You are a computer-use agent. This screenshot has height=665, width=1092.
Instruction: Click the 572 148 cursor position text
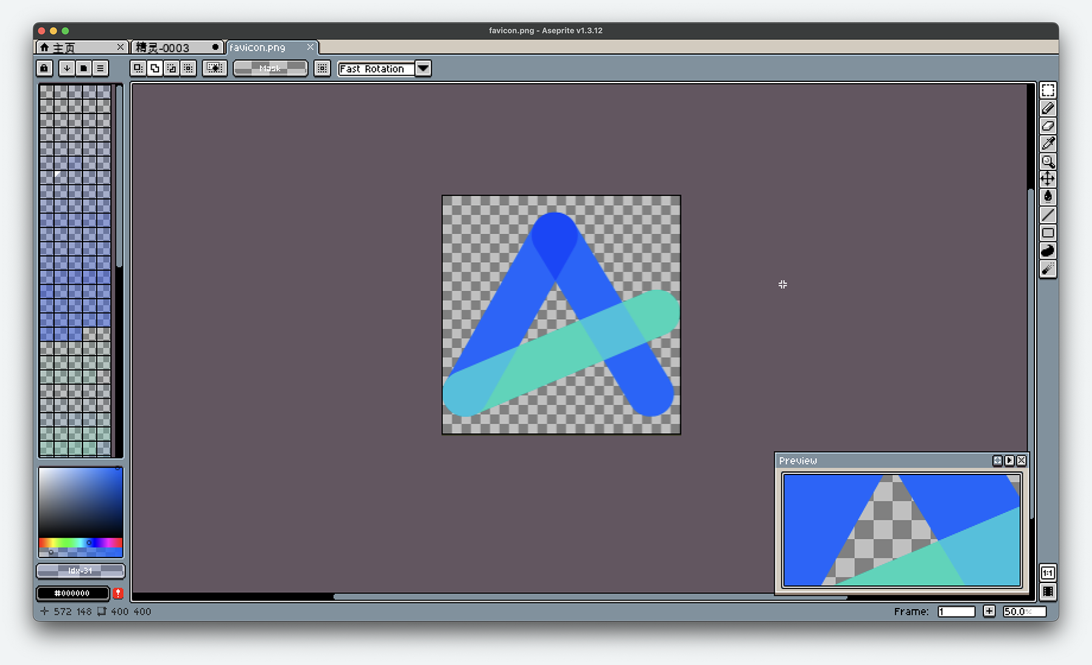point(72,611)
